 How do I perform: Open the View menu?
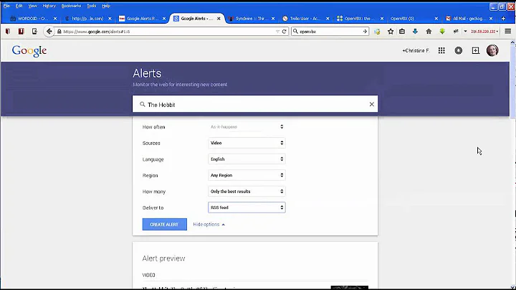tap(32, 6)
